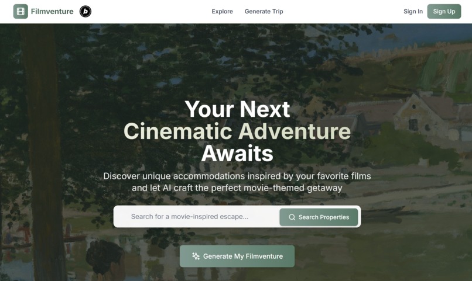Screen dimensions: 472x281
Task: Click the 'Discover unique accommodations' subtitle line
Action: [x=237, y=176]
